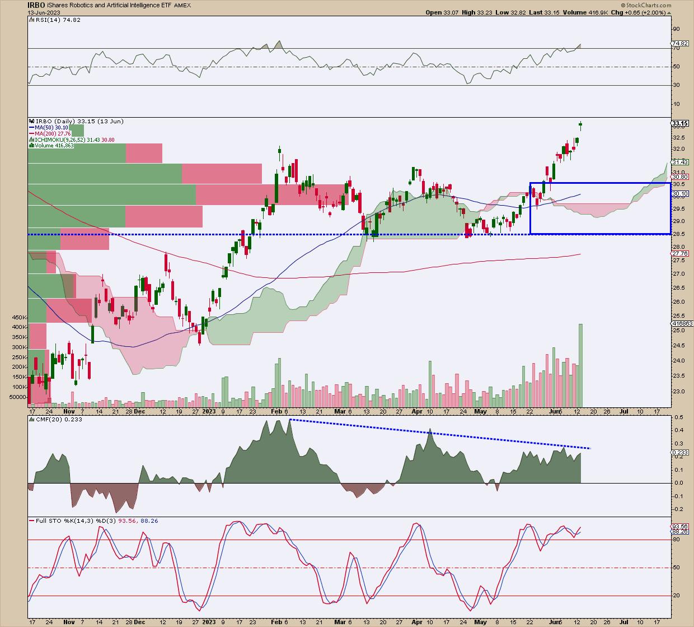This screenshot has height=627, width=694.
Task: Click the tallest green volume bar at latest date
Action: pos(580,365)
